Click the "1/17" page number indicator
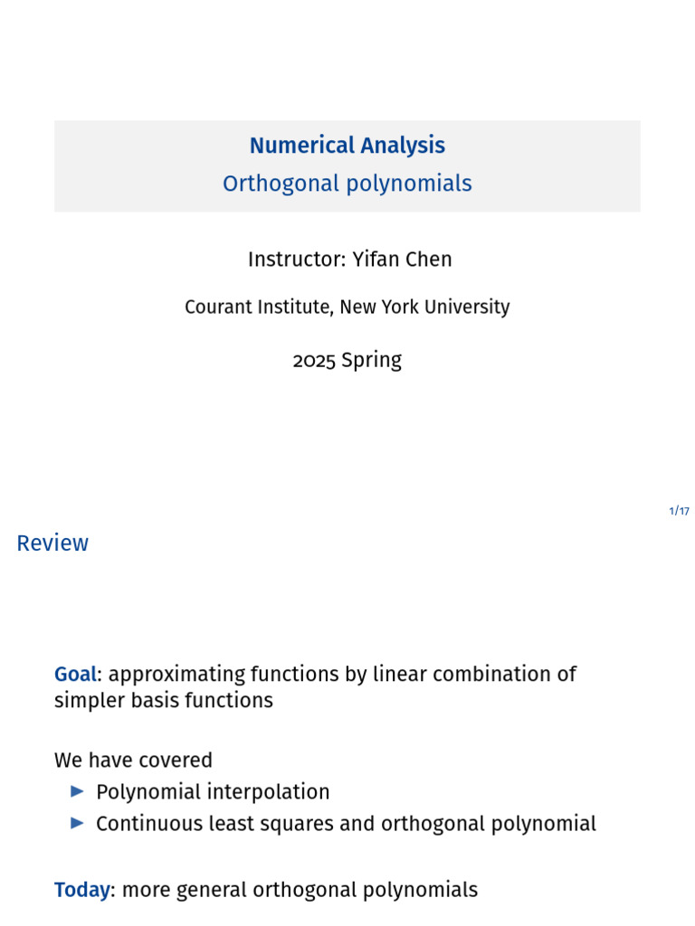 point(679,511)
